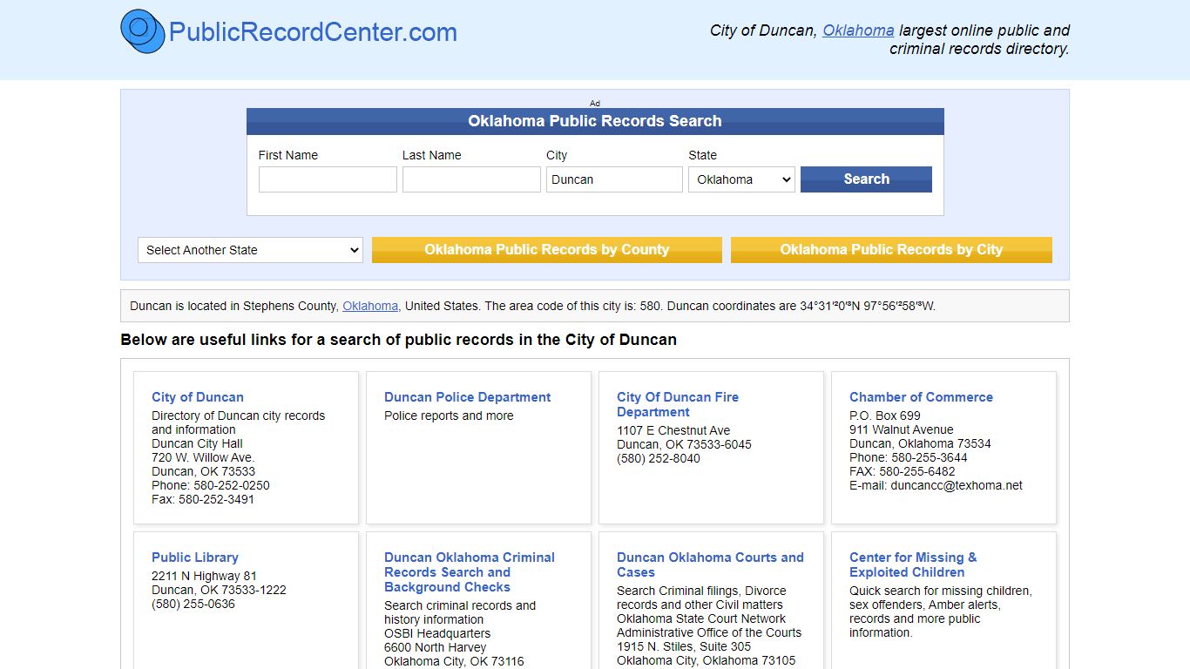Image resolution: width=1190 pixels, height=669 pixels.
Task: Open the Duncan Police Department link
Action: (468, 397)
